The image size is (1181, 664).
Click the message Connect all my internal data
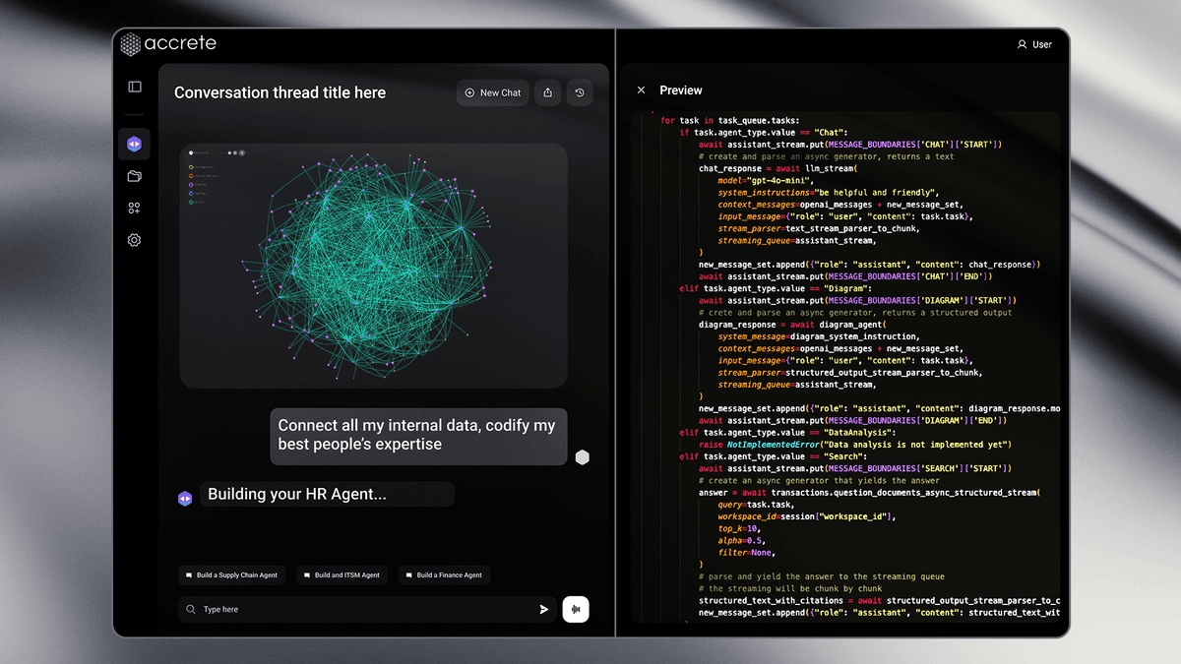click(x=418, y=435)
